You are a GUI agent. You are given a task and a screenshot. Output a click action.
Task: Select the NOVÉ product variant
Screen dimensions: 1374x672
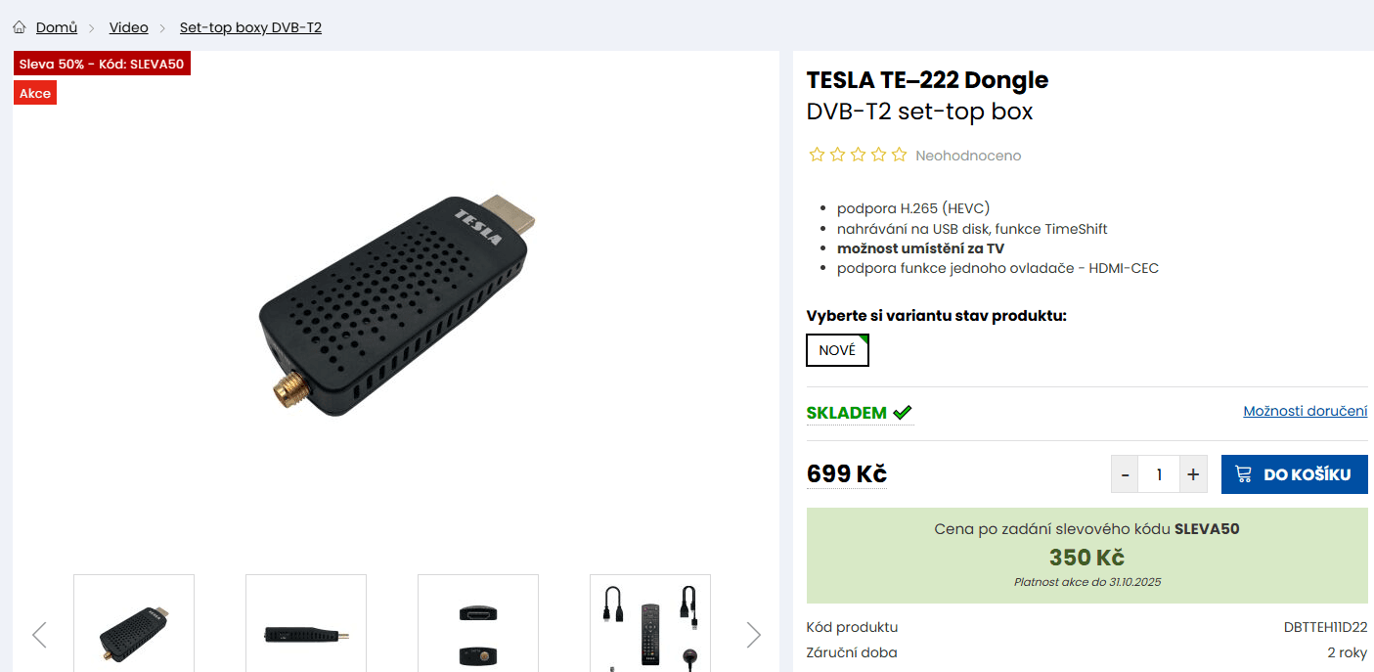click(837, 350)
